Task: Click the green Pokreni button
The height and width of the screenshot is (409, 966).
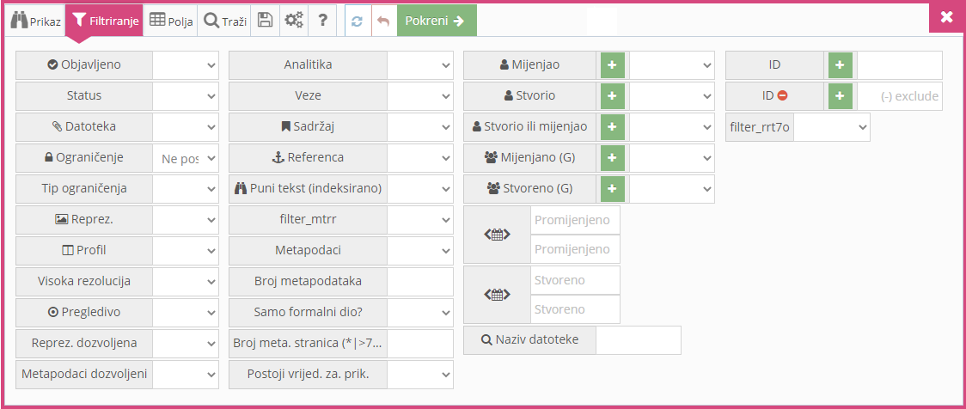Action: 437,21
